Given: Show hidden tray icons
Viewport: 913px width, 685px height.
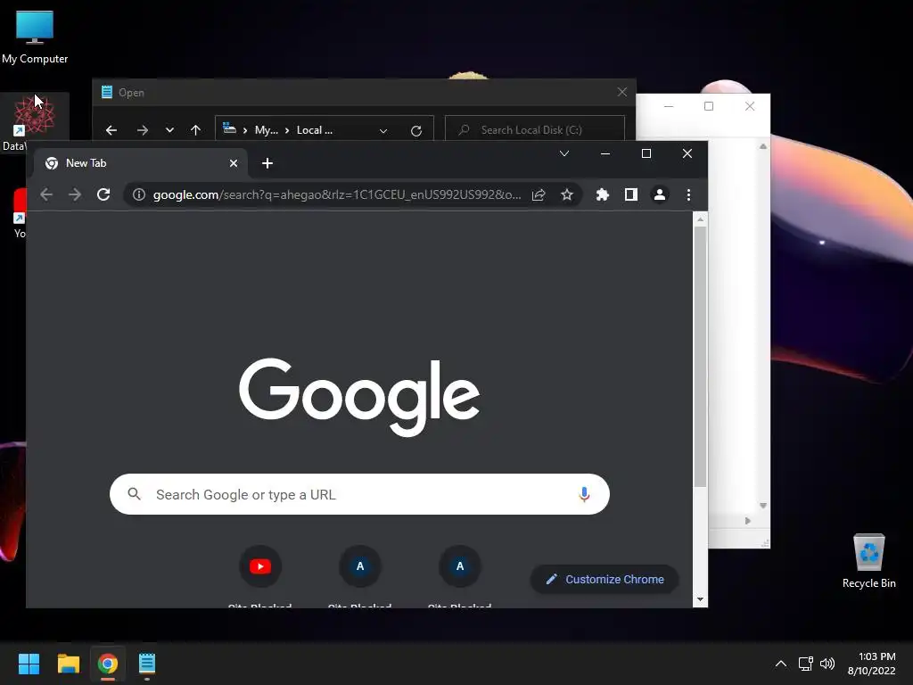Looking at the screenshot, I should pos(781,664).
